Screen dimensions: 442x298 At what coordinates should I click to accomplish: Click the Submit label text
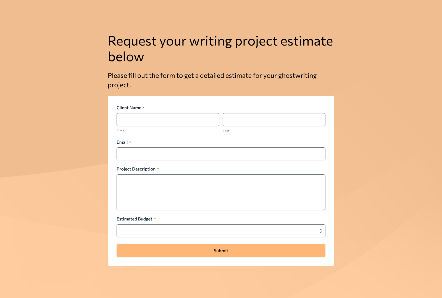[x=221, y=250]
